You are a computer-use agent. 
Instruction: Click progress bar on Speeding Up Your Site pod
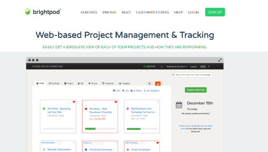(59, 129)
